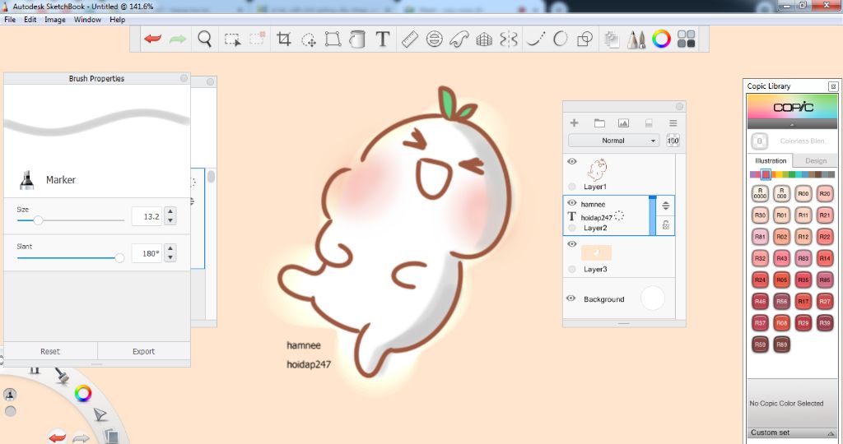Click the Background layer white color circle

[x=653, y=298]
